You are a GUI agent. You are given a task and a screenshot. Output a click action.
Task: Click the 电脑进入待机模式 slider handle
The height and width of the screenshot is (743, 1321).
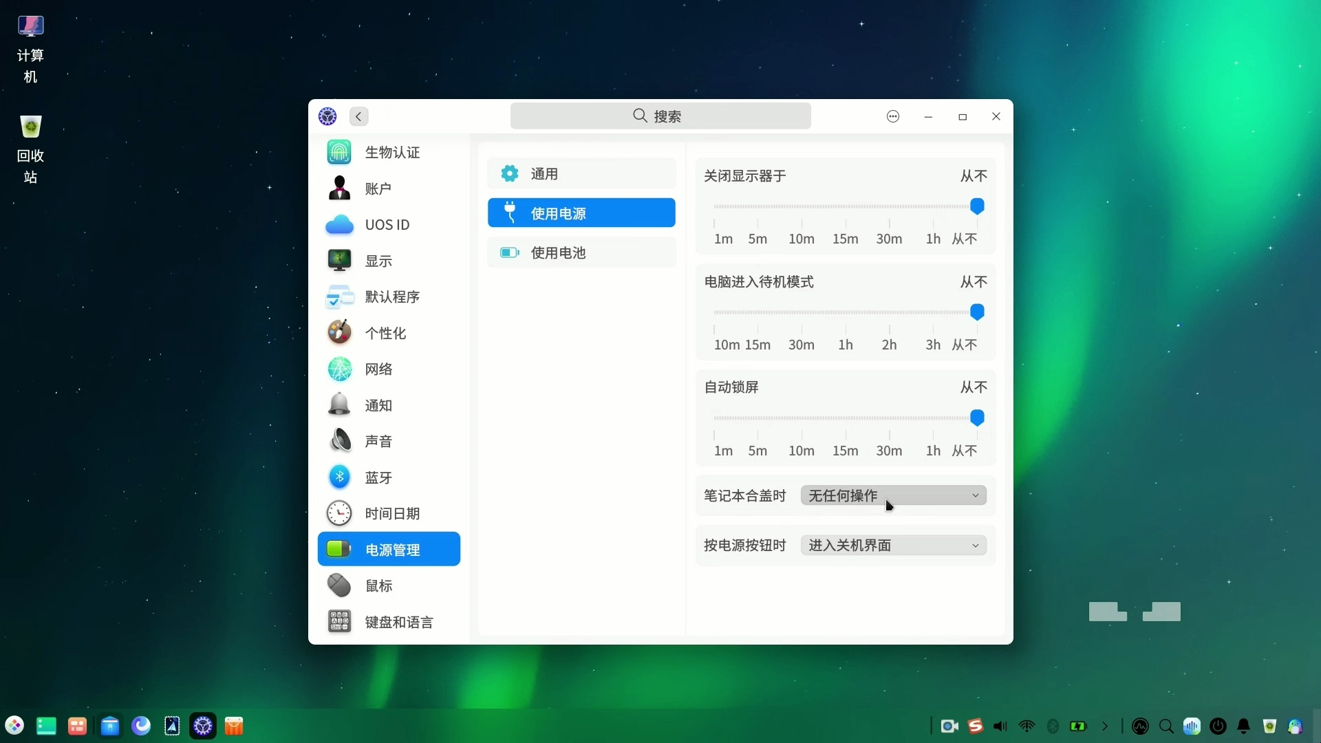[x=977, y=312]
